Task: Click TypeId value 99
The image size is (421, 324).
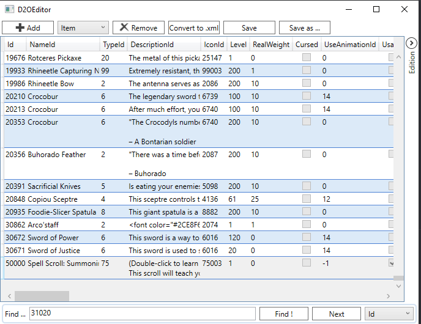Action: pyautogui.click(x=105, y=71)
